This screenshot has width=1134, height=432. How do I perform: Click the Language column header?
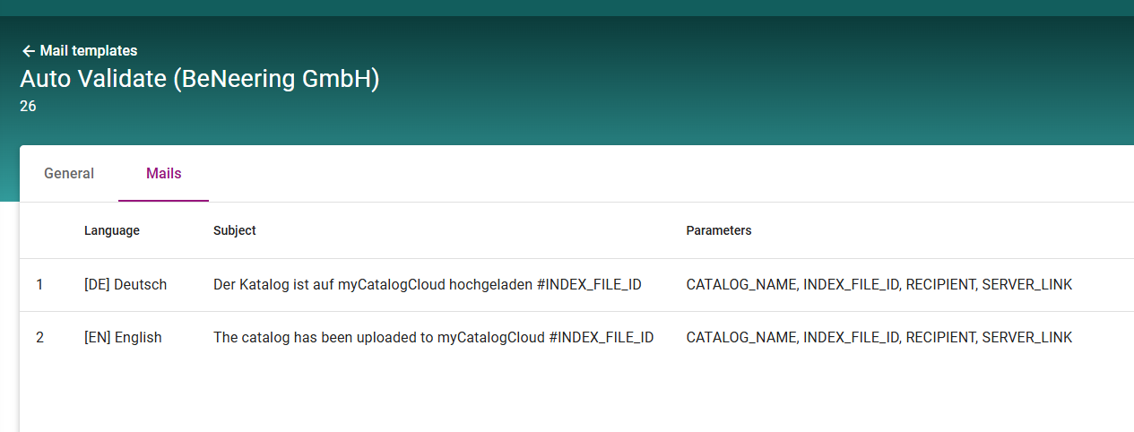tap(112, 230)
